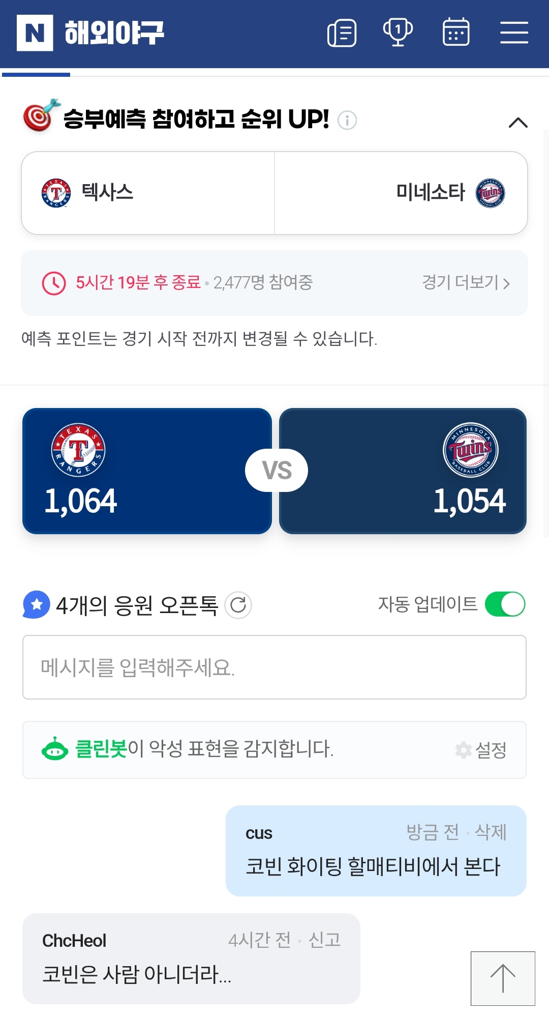Select the 해외야구 header title
Viewport: 549px width, 1014px height.
[x=114, y=33]
